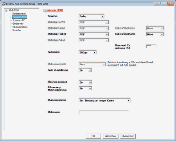Click the OK button

point(93,136)
